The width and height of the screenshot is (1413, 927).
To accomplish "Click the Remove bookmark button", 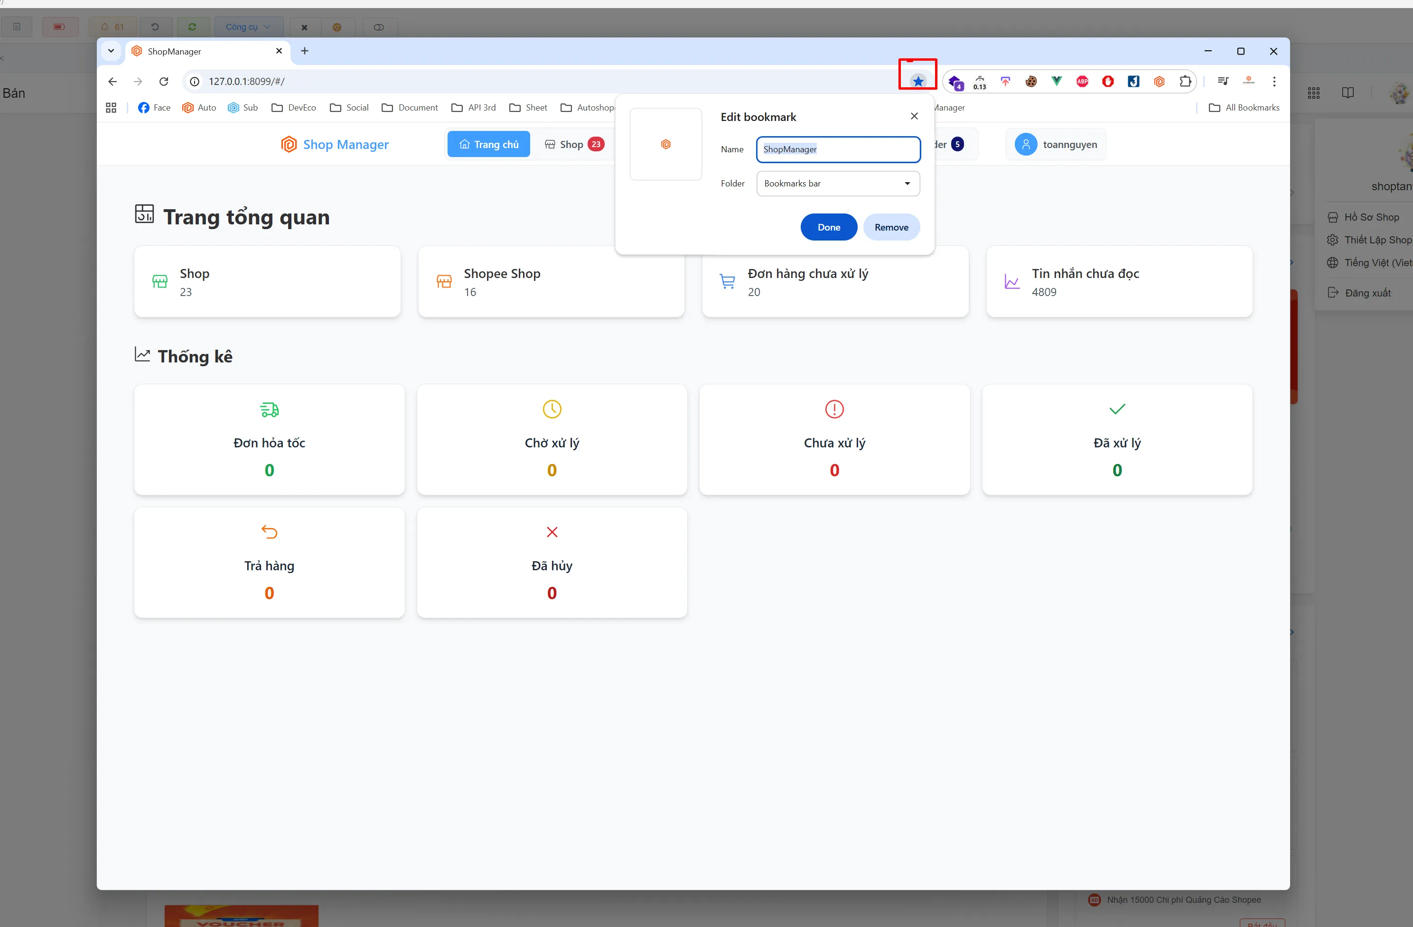I will 891,227.
